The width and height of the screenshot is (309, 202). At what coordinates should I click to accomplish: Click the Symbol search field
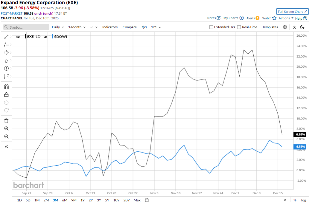(x=26, y=27)
